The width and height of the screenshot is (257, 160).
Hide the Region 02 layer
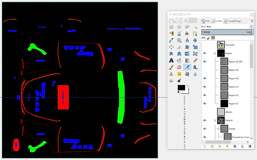coord(204,95)
